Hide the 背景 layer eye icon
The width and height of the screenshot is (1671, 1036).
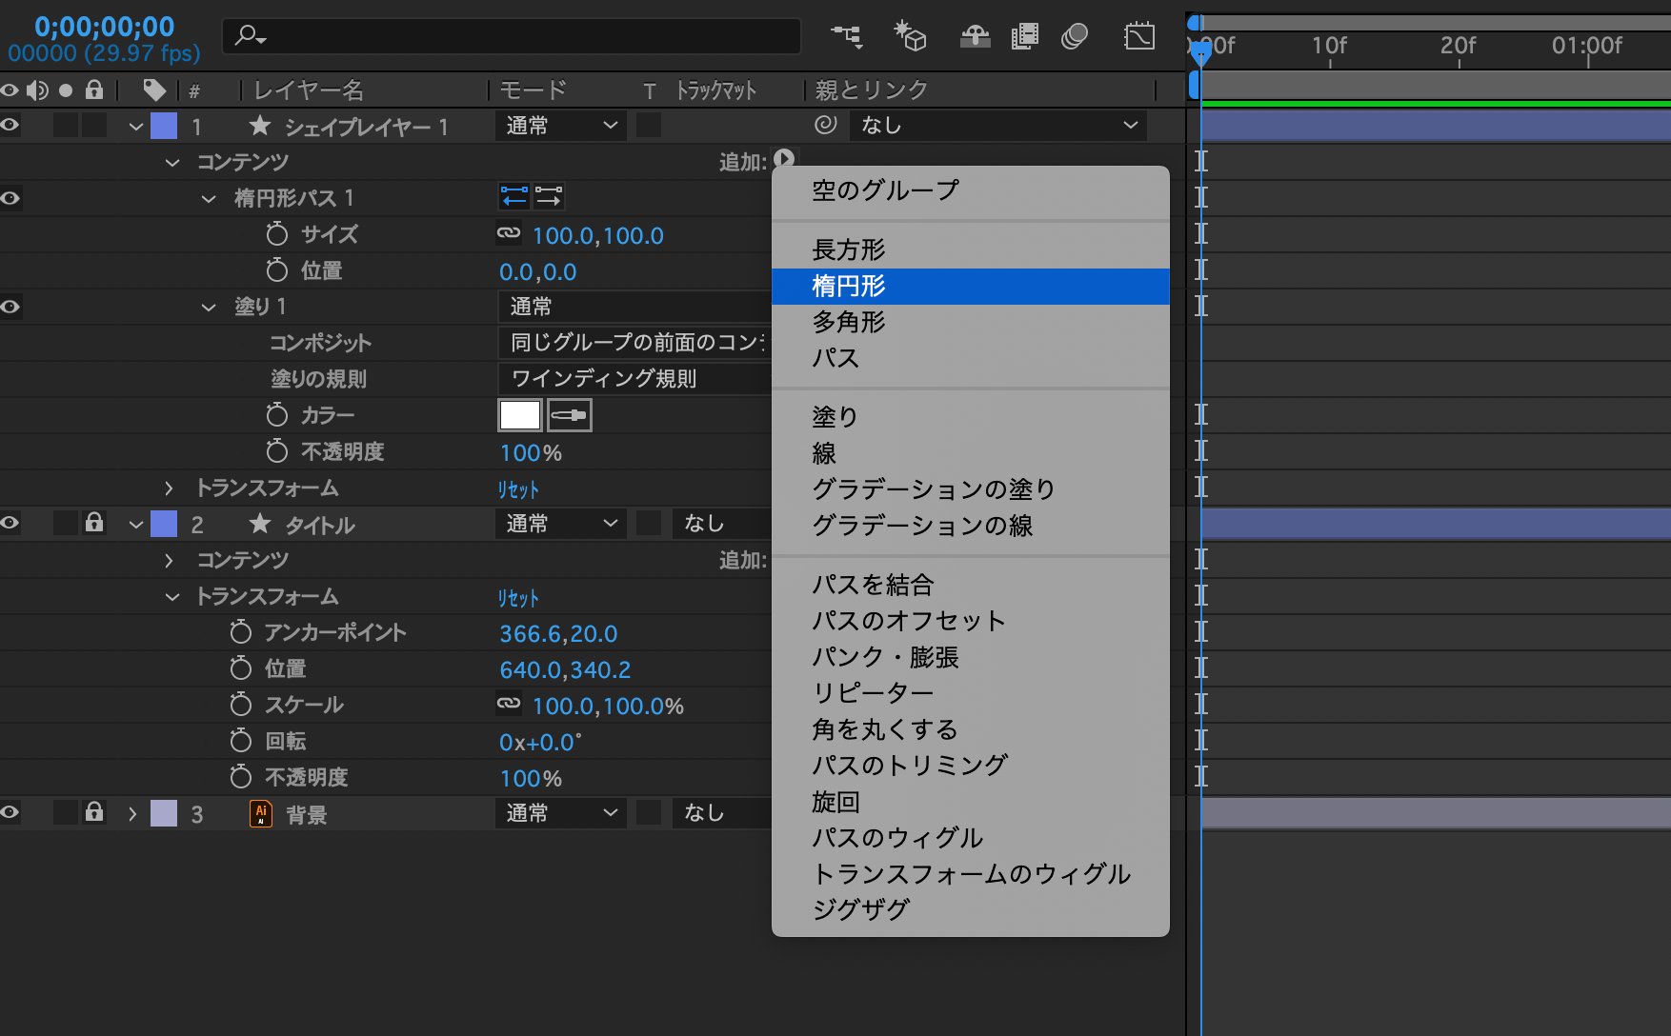[x=10, y=813]
